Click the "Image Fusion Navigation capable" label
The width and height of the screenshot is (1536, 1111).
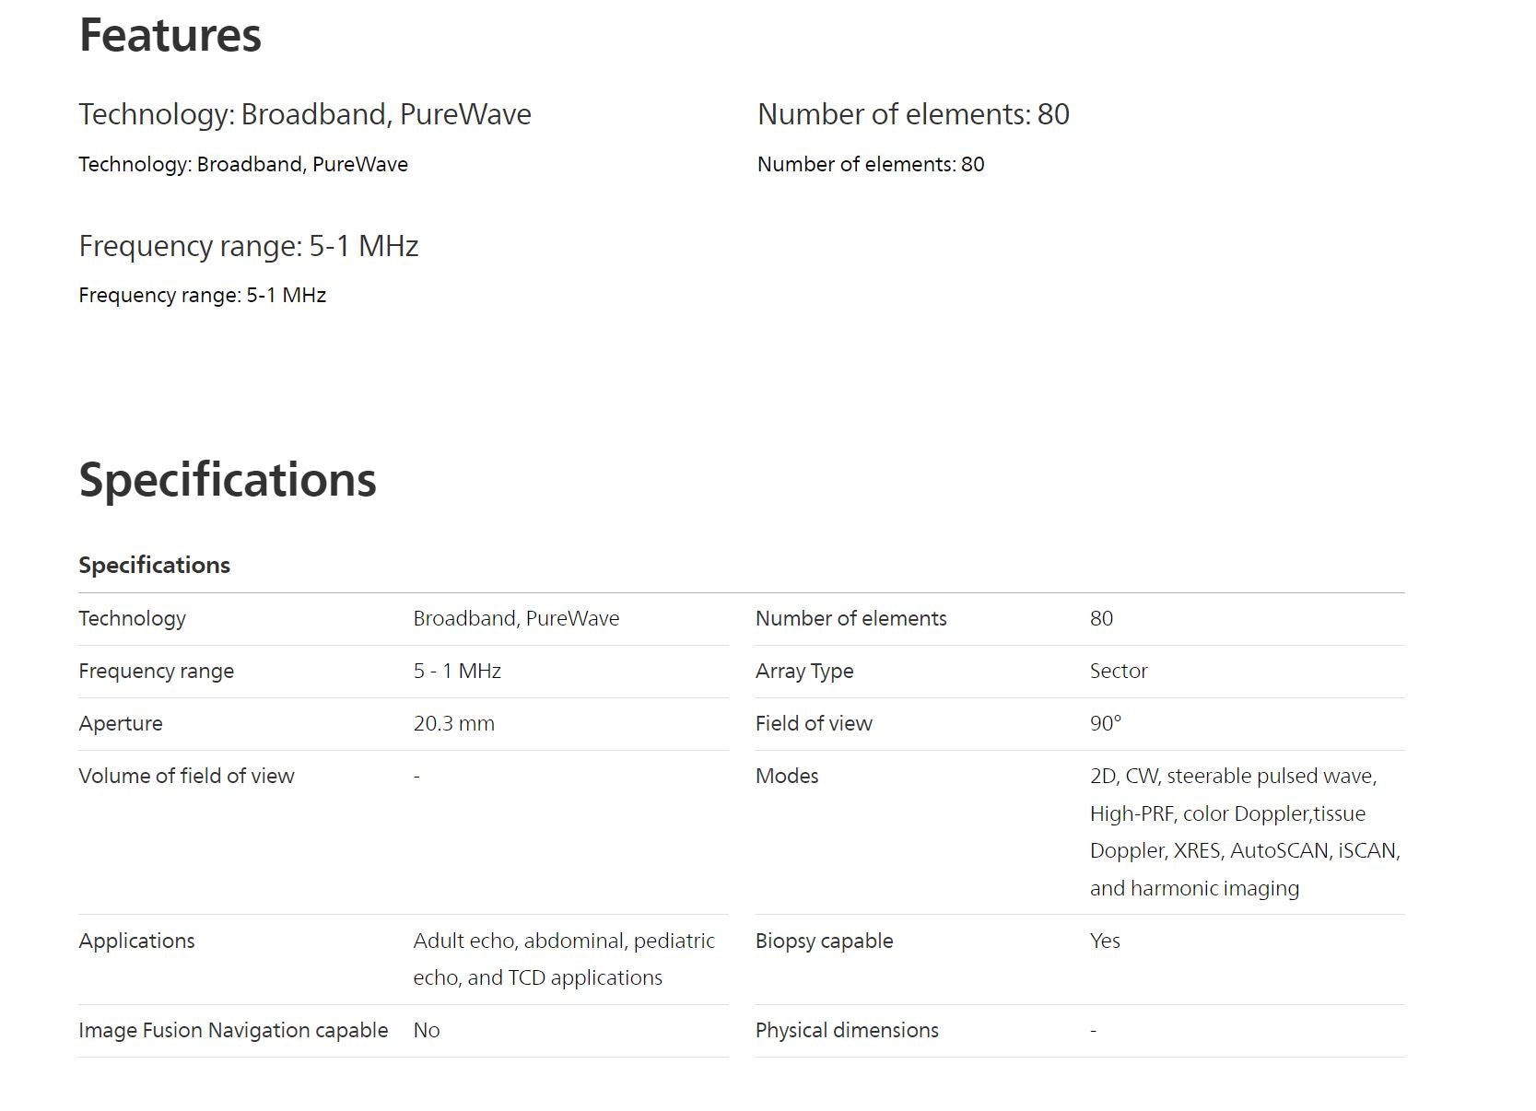point(233,1030)
